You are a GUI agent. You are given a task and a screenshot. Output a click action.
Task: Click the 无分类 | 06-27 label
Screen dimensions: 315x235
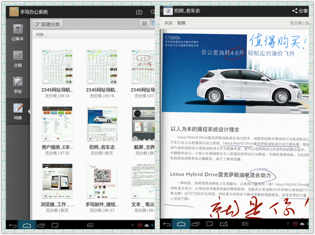point(102,211)
